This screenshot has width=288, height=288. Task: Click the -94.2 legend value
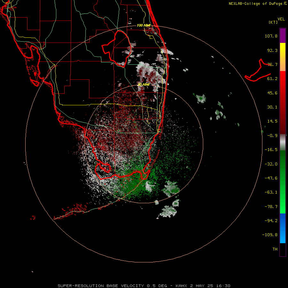[271, 221]
